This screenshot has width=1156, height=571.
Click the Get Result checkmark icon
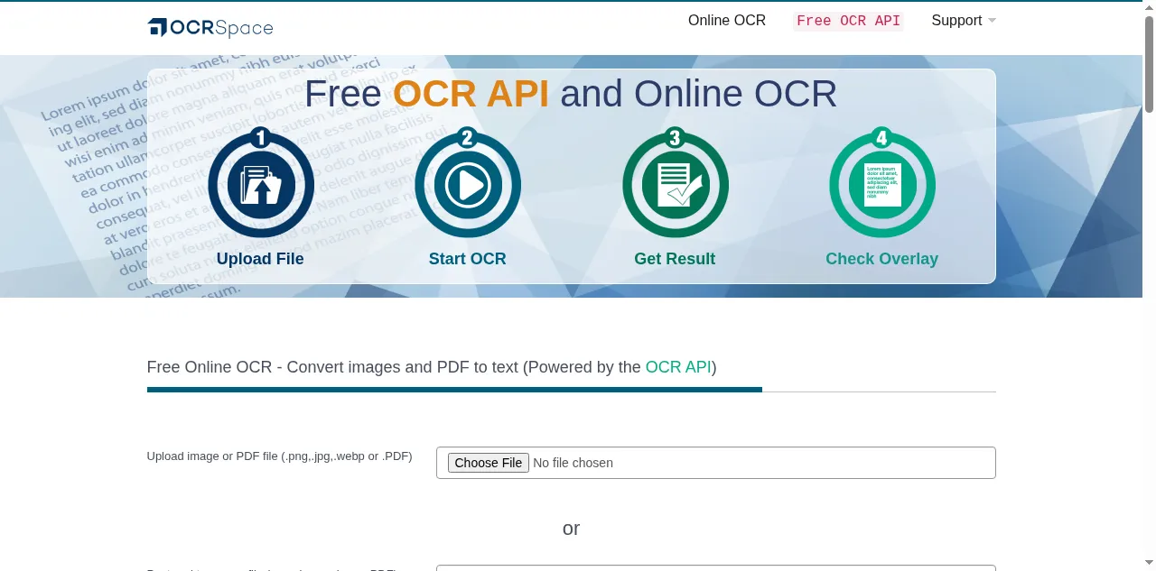click(676, 183)
